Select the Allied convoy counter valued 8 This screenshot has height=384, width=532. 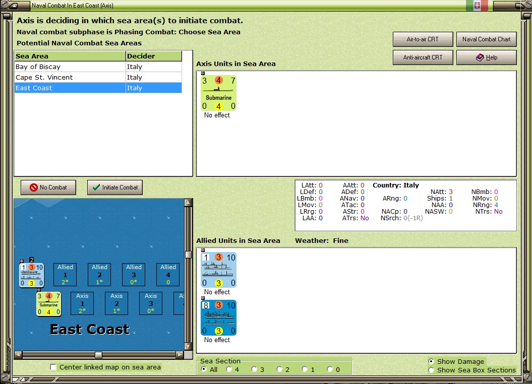[218, 317]
